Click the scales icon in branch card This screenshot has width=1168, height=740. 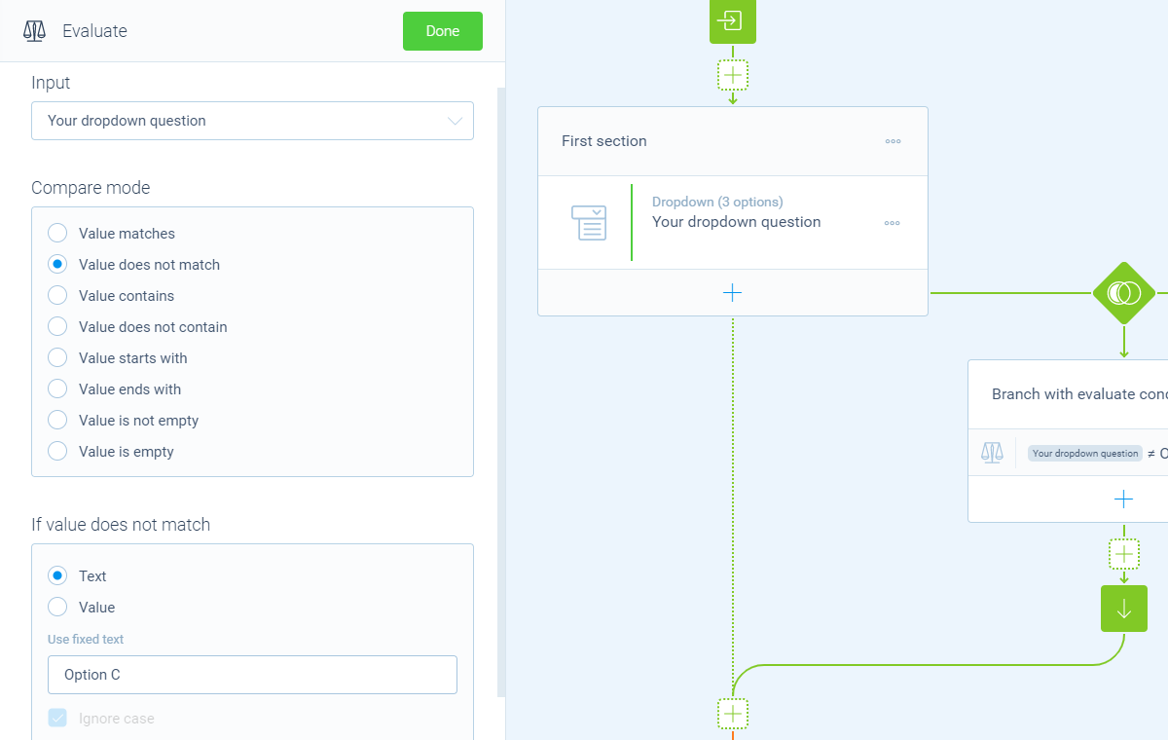(x=992, y=453)
